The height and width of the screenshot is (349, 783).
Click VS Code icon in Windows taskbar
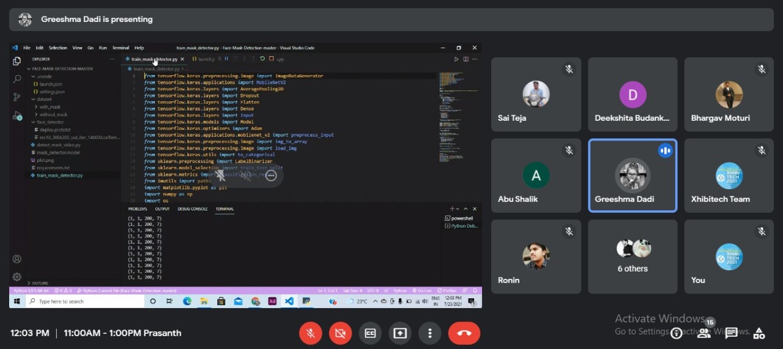coord(289,301)
